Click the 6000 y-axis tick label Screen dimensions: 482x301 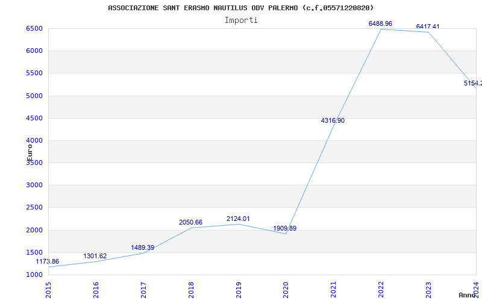click(34, 51)
